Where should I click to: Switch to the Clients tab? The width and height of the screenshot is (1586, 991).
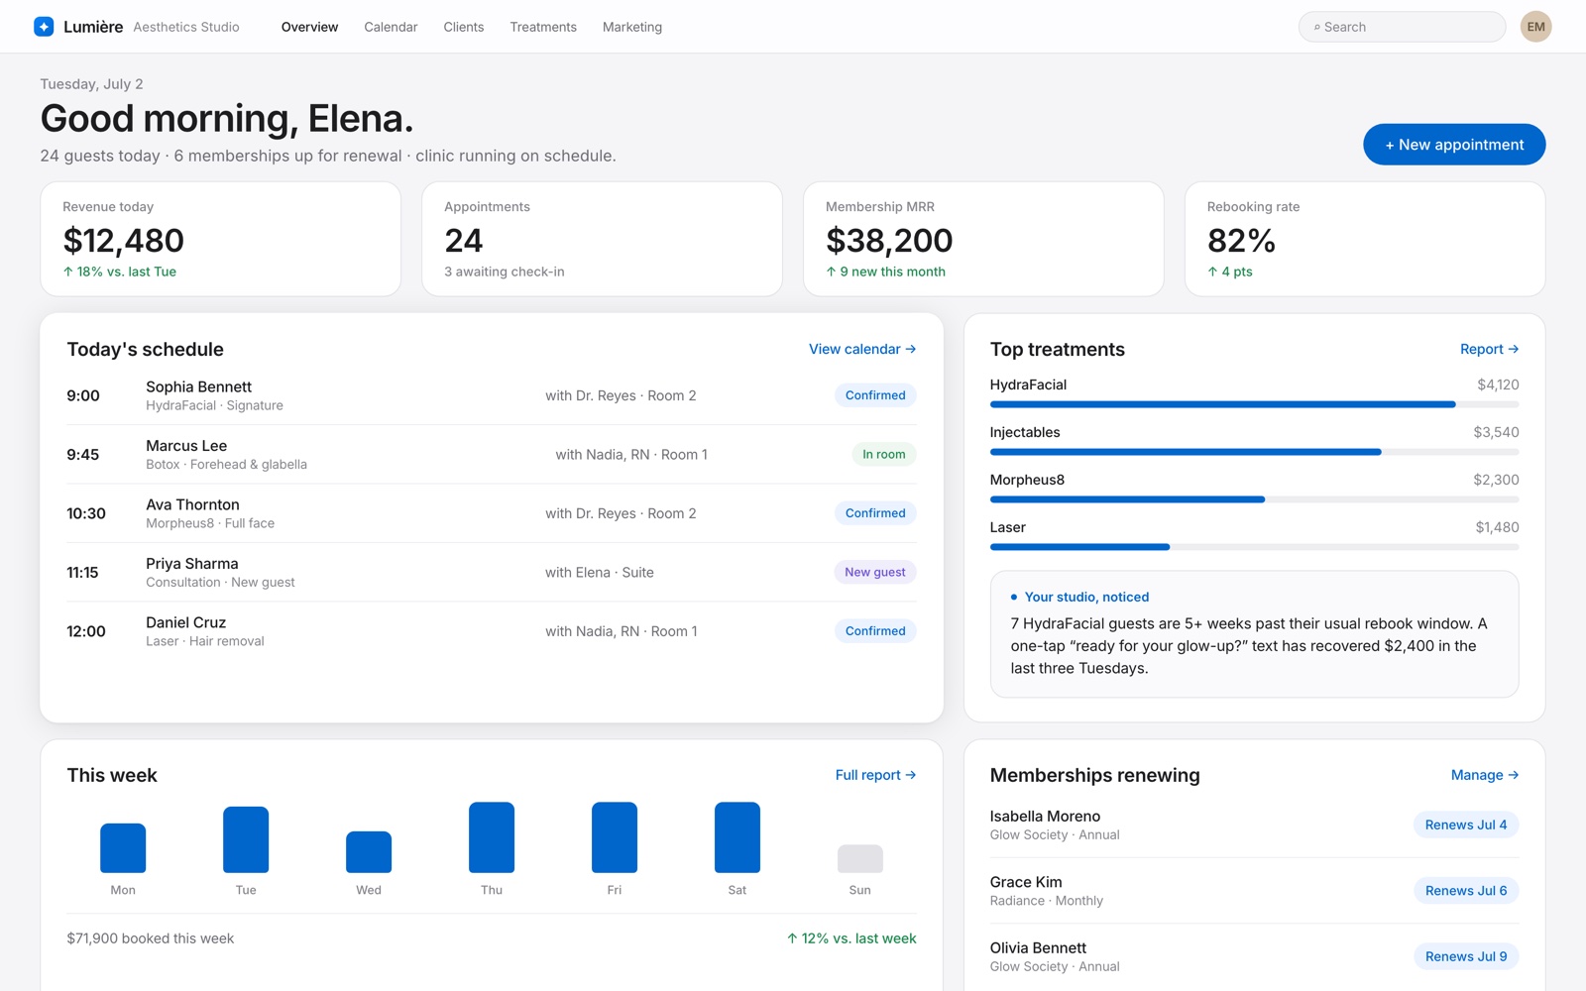[464, 27]
